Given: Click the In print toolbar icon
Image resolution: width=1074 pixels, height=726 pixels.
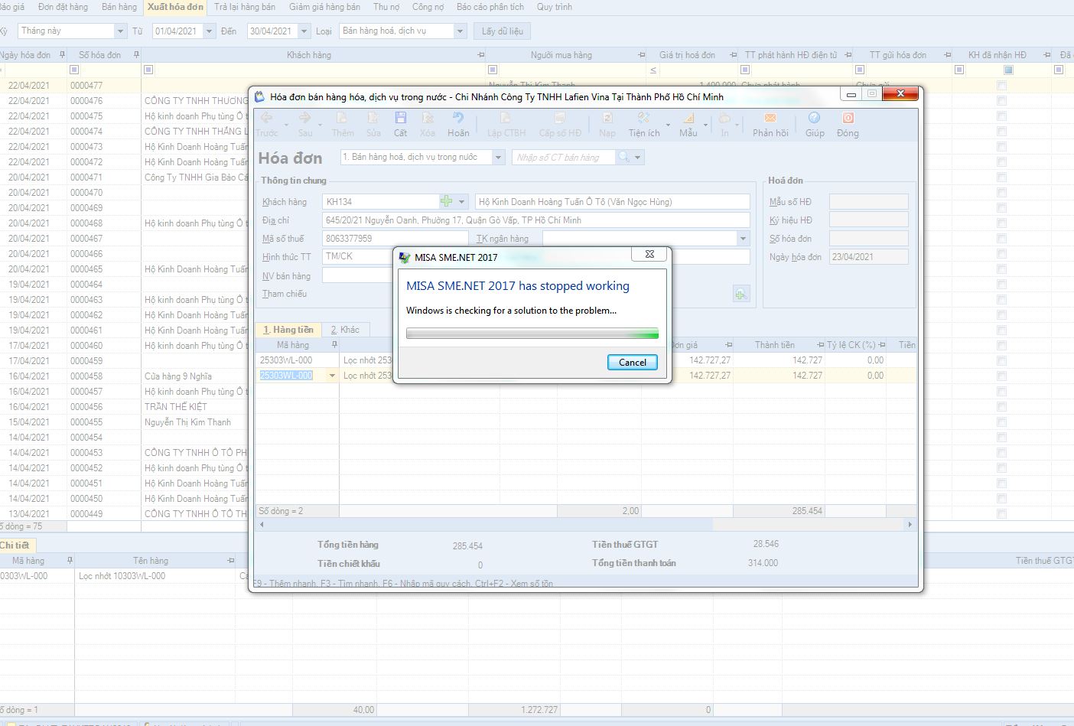Looking at the screenshot, I should [724, 118].
